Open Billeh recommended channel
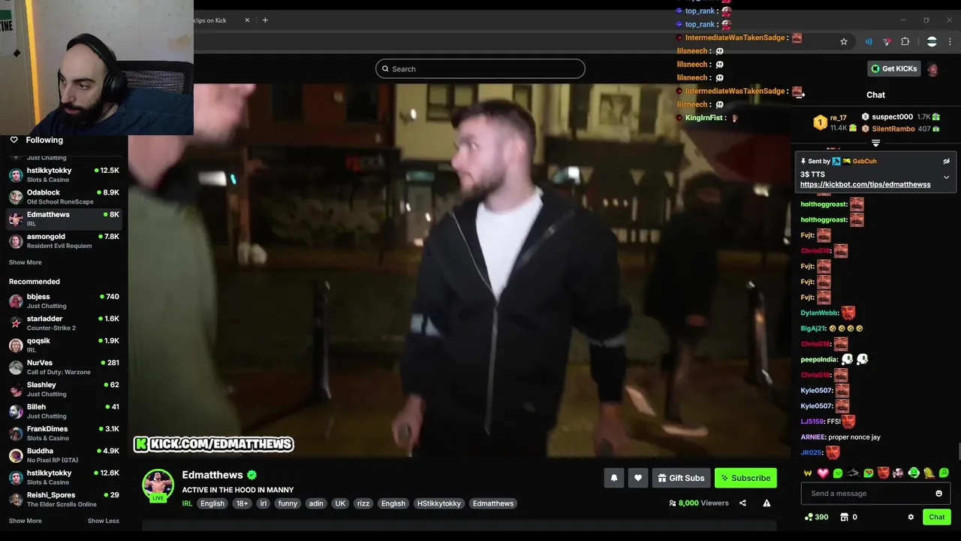The image size is (961, 541). point(64,411)
